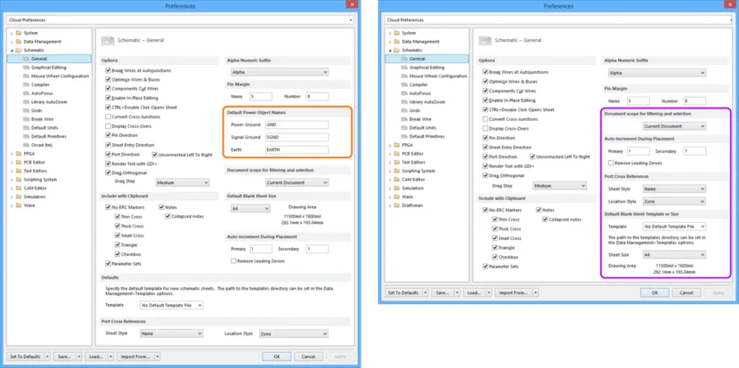
Task: Click AutoFocus page icon in left window
Action: [27, 93]
